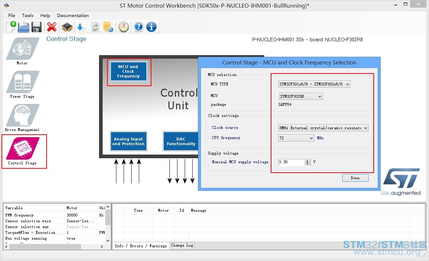Click the Open Project folder icon

23,27
